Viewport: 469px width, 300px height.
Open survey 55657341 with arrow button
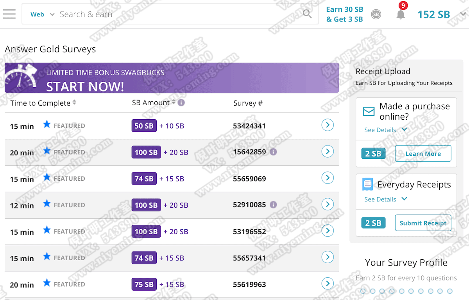pos(328,257)
